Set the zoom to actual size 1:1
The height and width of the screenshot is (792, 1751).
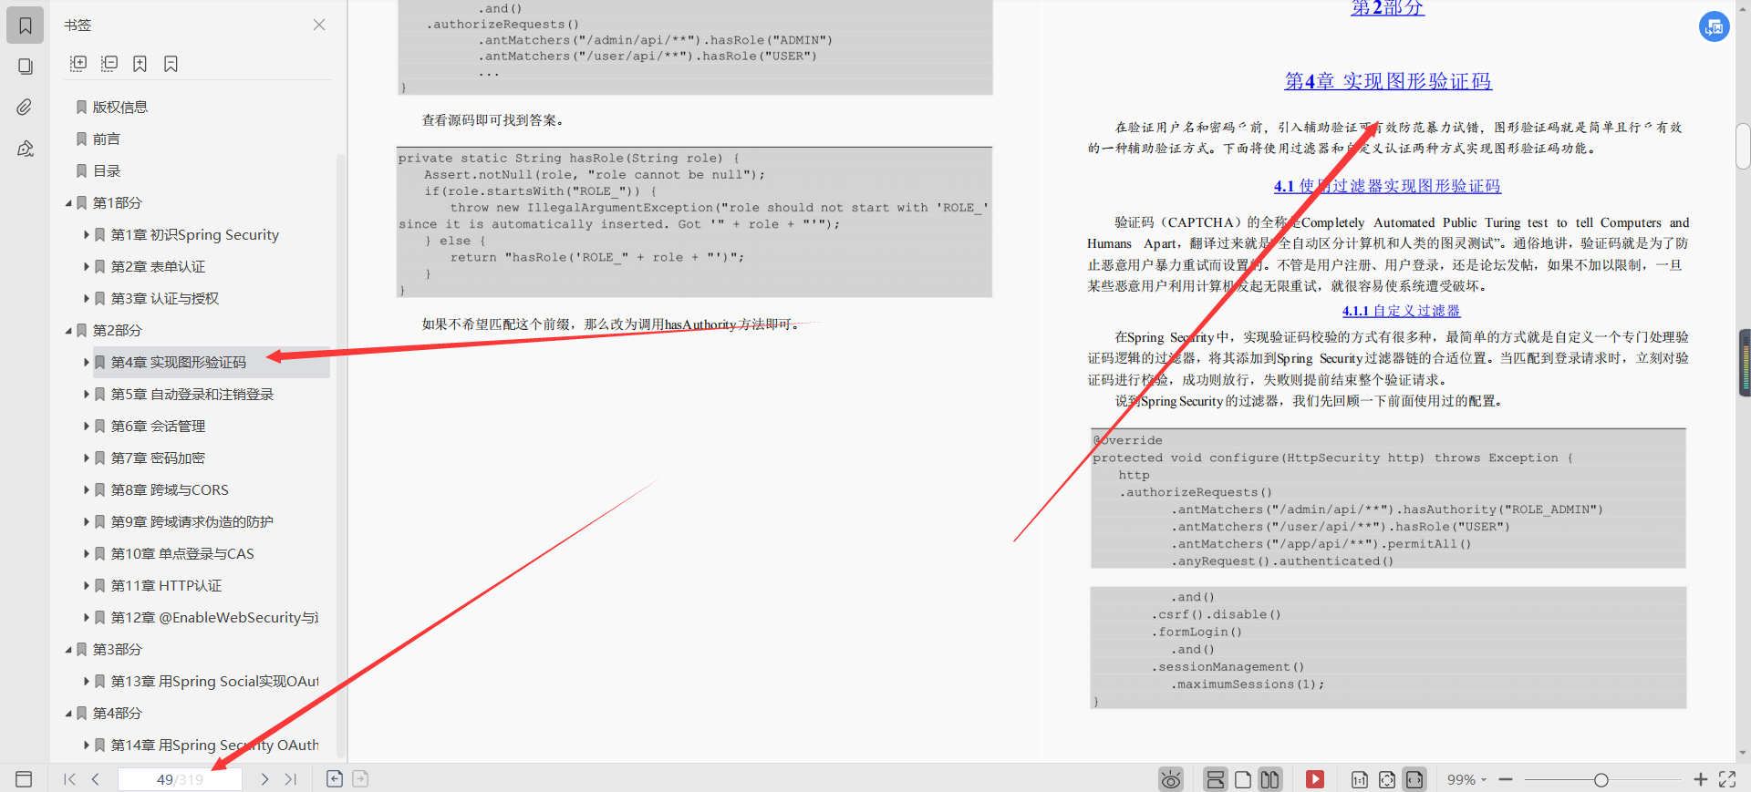[1359, 779]
